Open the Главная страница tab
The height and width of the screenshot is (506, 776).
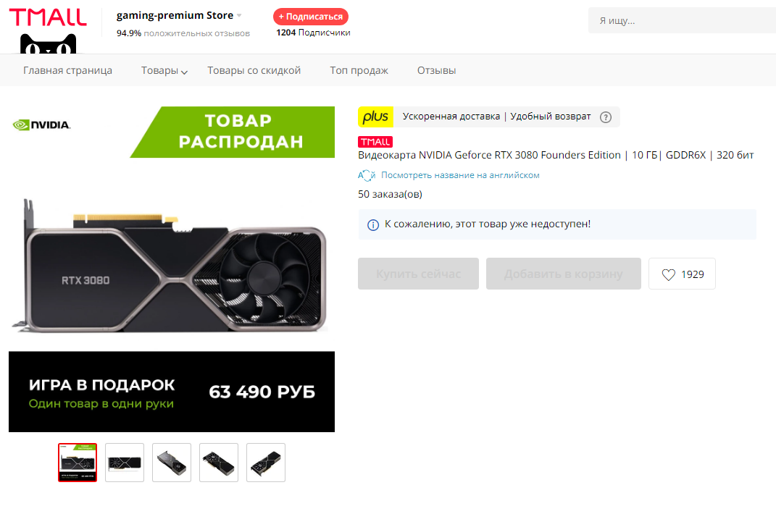(67, 70)
